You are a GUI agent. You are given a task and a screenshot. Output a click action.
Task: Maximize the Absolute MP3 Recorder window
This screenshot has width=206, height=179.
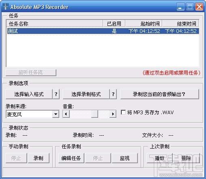(x=190, y=7)
